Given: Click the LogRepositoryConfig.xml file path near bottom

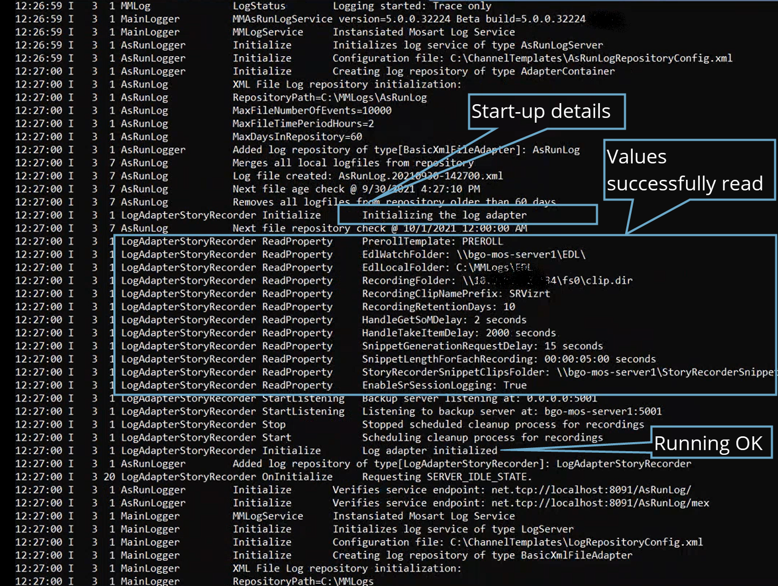Looking at the screenshot, I should (x=576, y=542).
